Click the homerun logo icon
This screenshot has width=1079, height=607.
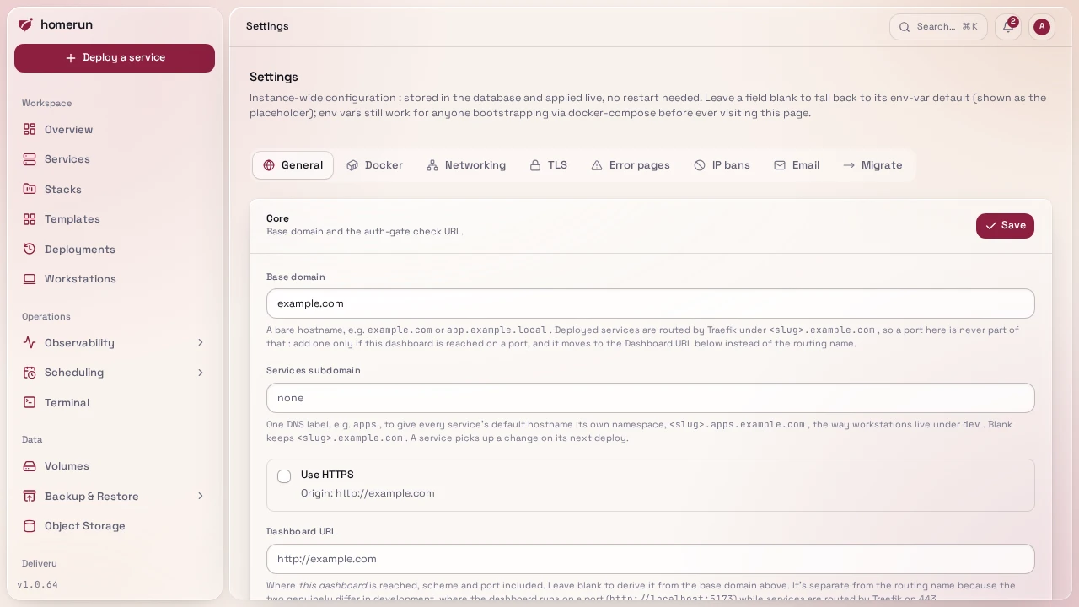tap(26, 25)
